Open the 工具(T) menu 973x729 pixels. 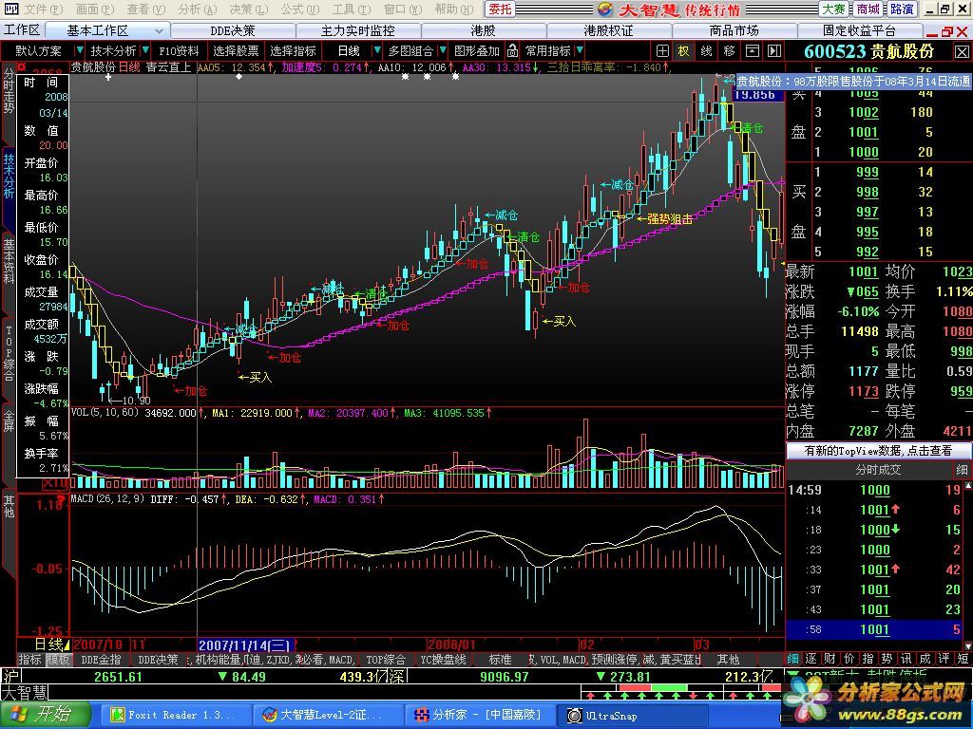(x=351, y=9)
